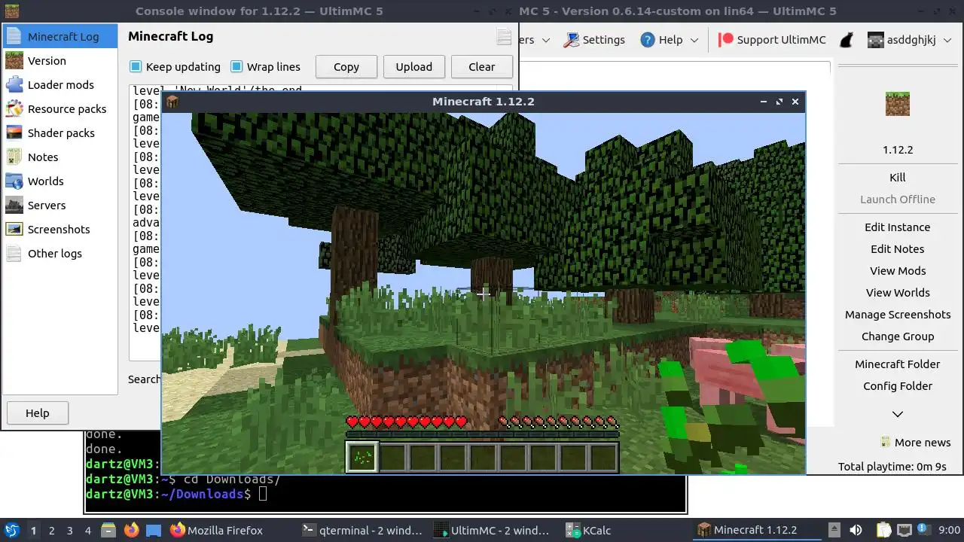
Task: Click the Servers icon in sidebar
Action: pos(14,206)
